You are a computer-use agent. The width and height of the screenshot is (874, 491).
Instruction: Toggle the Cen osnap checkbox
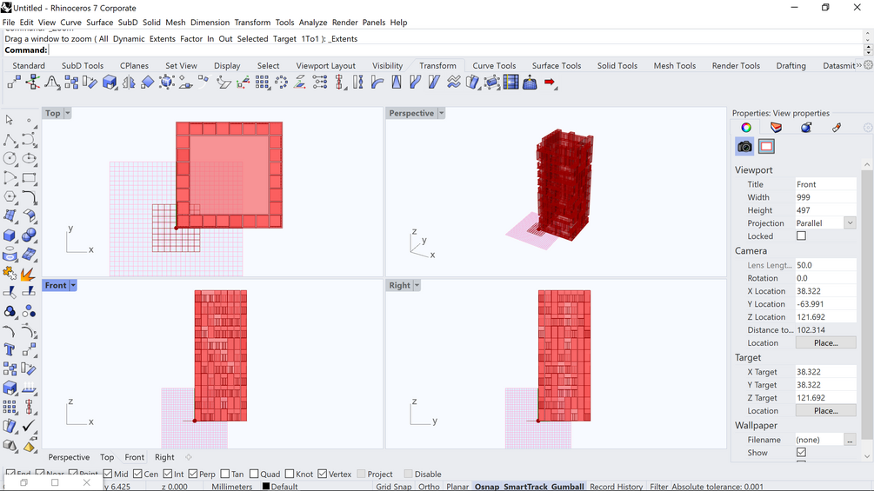(137, 474)
